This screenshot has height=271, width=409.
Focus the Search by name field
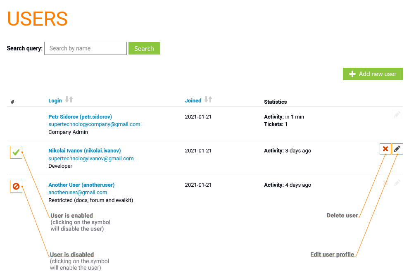[86, 48]
